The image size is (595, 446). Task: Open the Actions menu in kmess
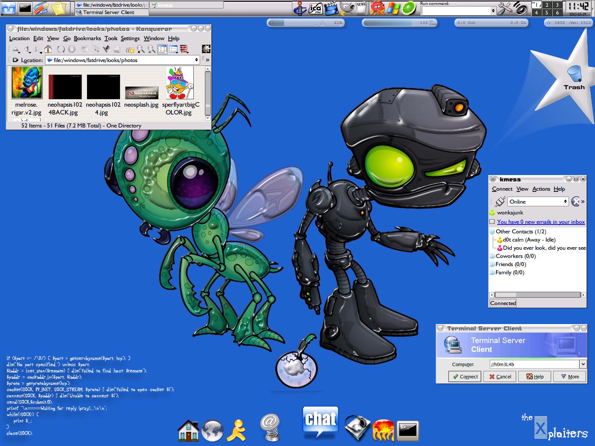click(x=541, y=189)
